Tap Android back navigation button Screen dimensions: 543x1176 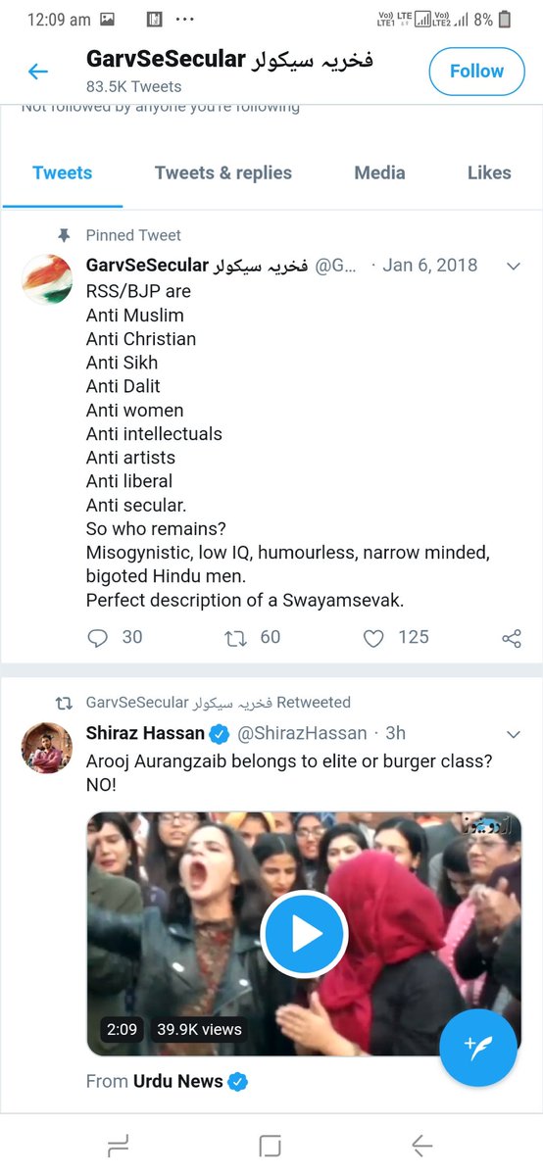pyautogui.click(x=422, y=1146)
